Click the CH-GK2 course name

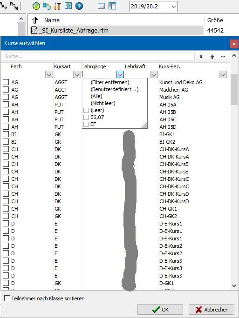coord(168,216)
